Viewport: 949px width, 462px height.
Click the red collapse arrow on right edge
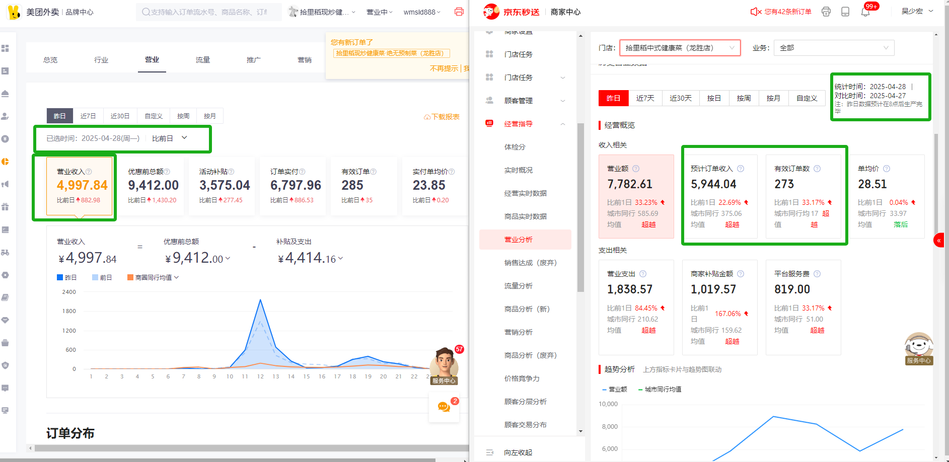click(939, 241)
